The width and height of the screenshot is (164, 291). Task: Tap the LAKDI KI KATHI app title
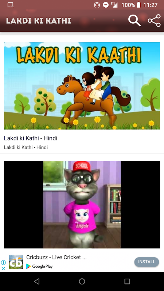(39, 21)
